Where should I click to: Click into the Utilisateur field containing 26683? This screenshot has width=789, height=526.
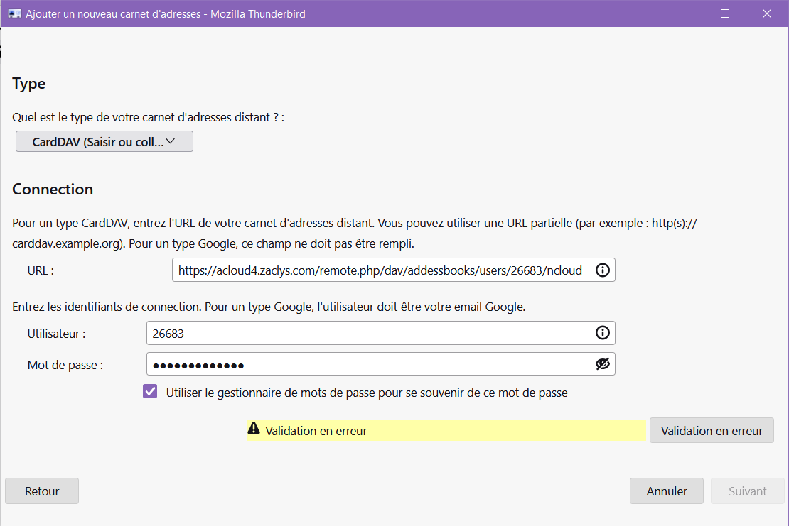366,333
